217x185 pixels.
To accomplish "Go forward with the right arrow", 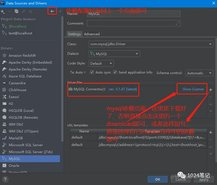I will pyautogui.click(x=60, y=11).
